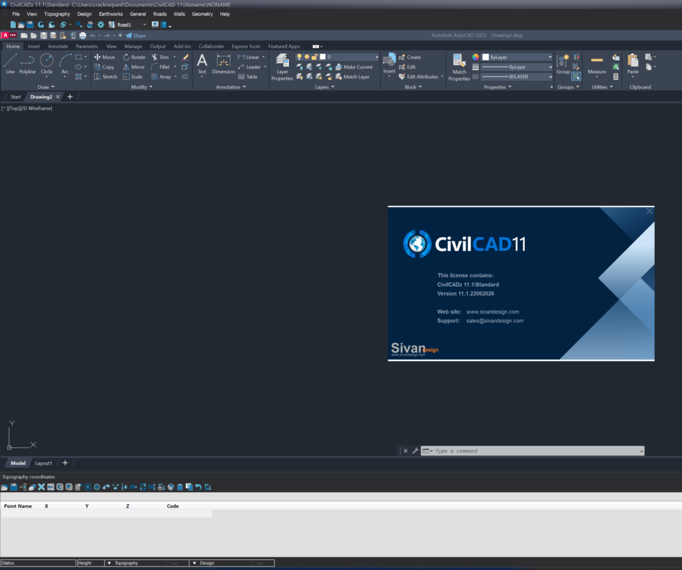
Task: Expand the Draw panel
Action: click(46, 87)
